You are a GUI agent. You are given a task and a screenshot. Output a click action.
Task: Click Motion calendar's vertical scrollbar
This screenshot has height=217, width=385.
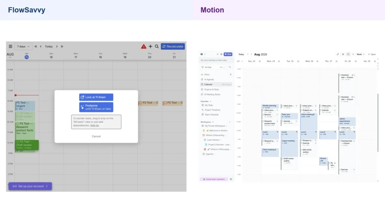(x=378, y=122)
